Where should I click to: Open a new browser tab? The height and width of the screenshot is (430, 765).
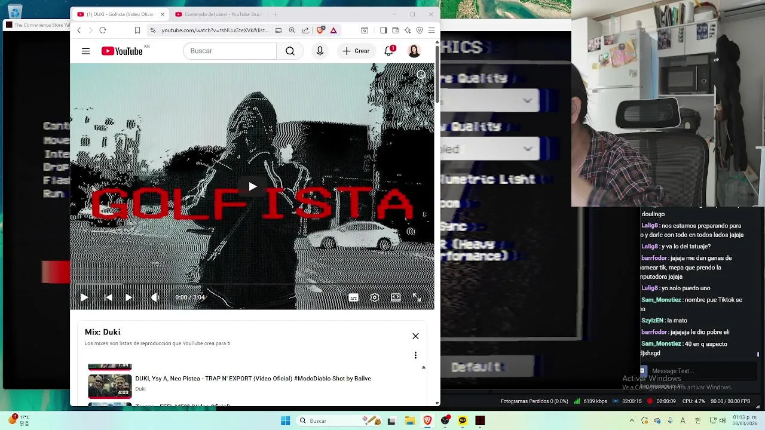tap(275, 14)
